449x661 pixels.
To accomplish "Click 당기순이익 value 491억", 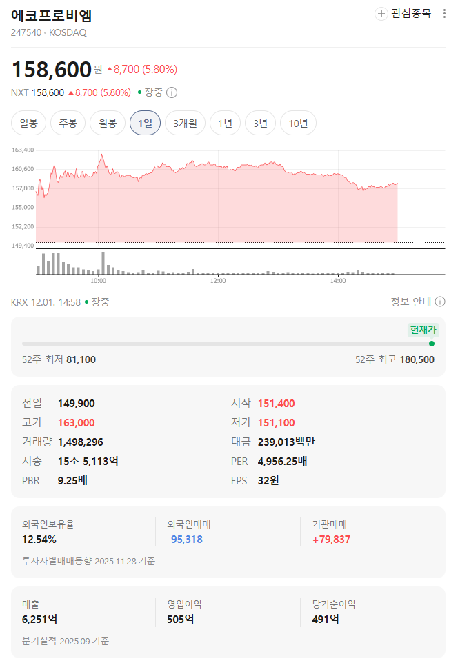I will coord(326,620).
